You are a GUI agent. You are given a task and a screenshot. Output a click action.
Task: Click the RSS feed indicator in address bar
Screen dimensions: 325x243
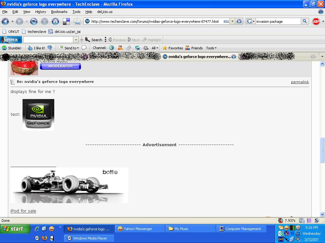[x=226, y=22]
